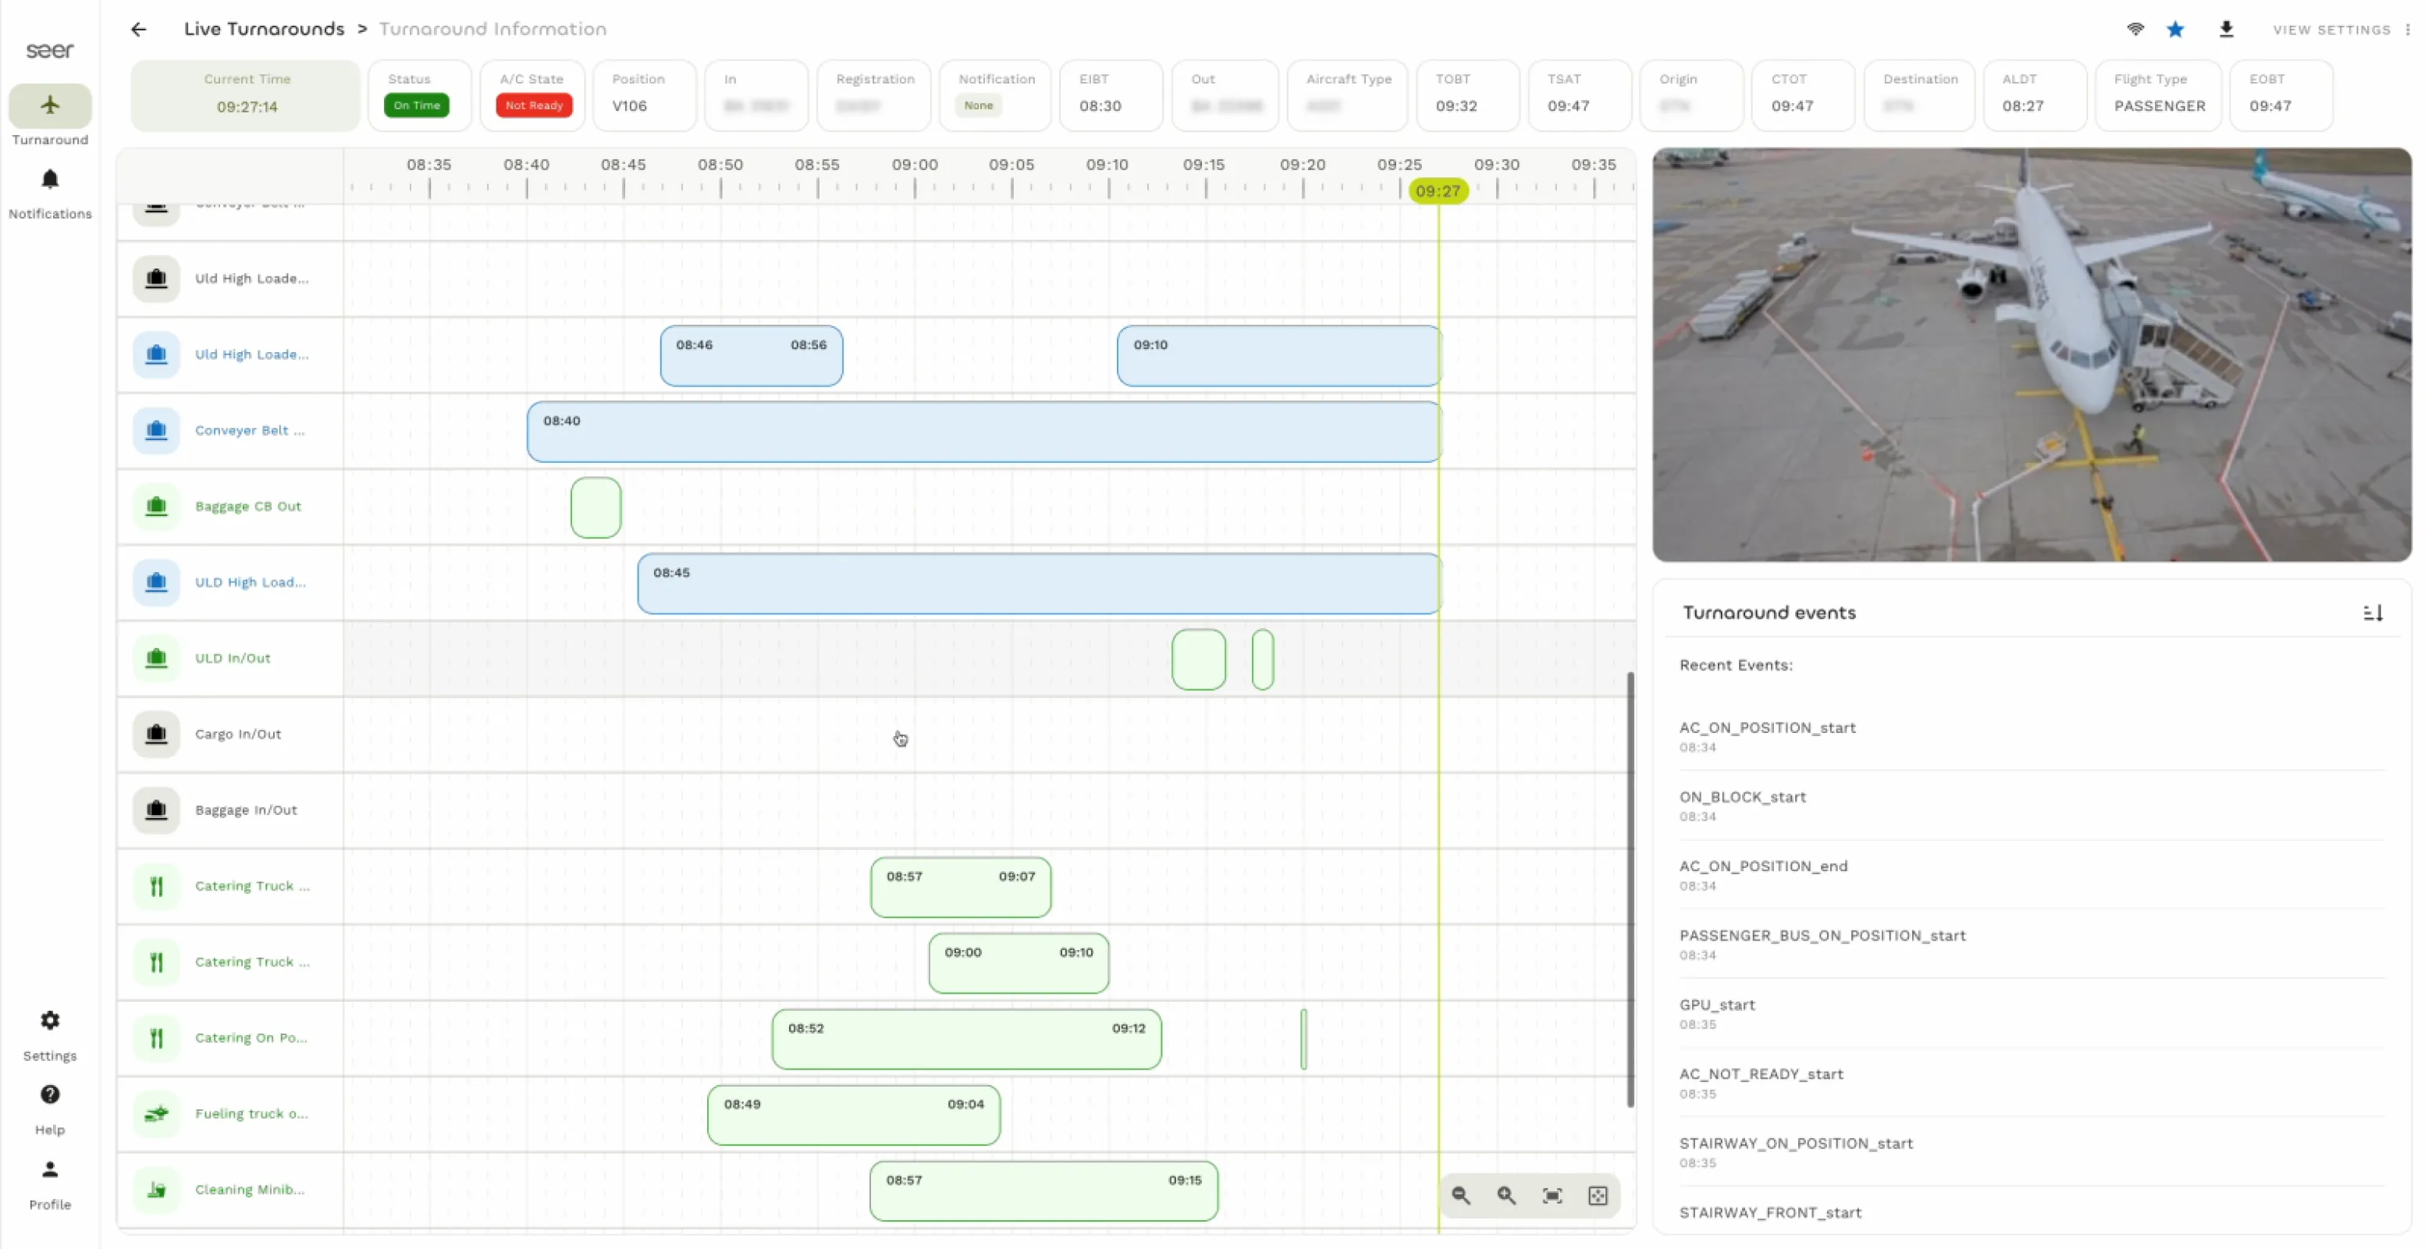Click the pan/move timeline control icon
Image resolution: width=2428 pixels, height=1249 pixels.
1598,1195
